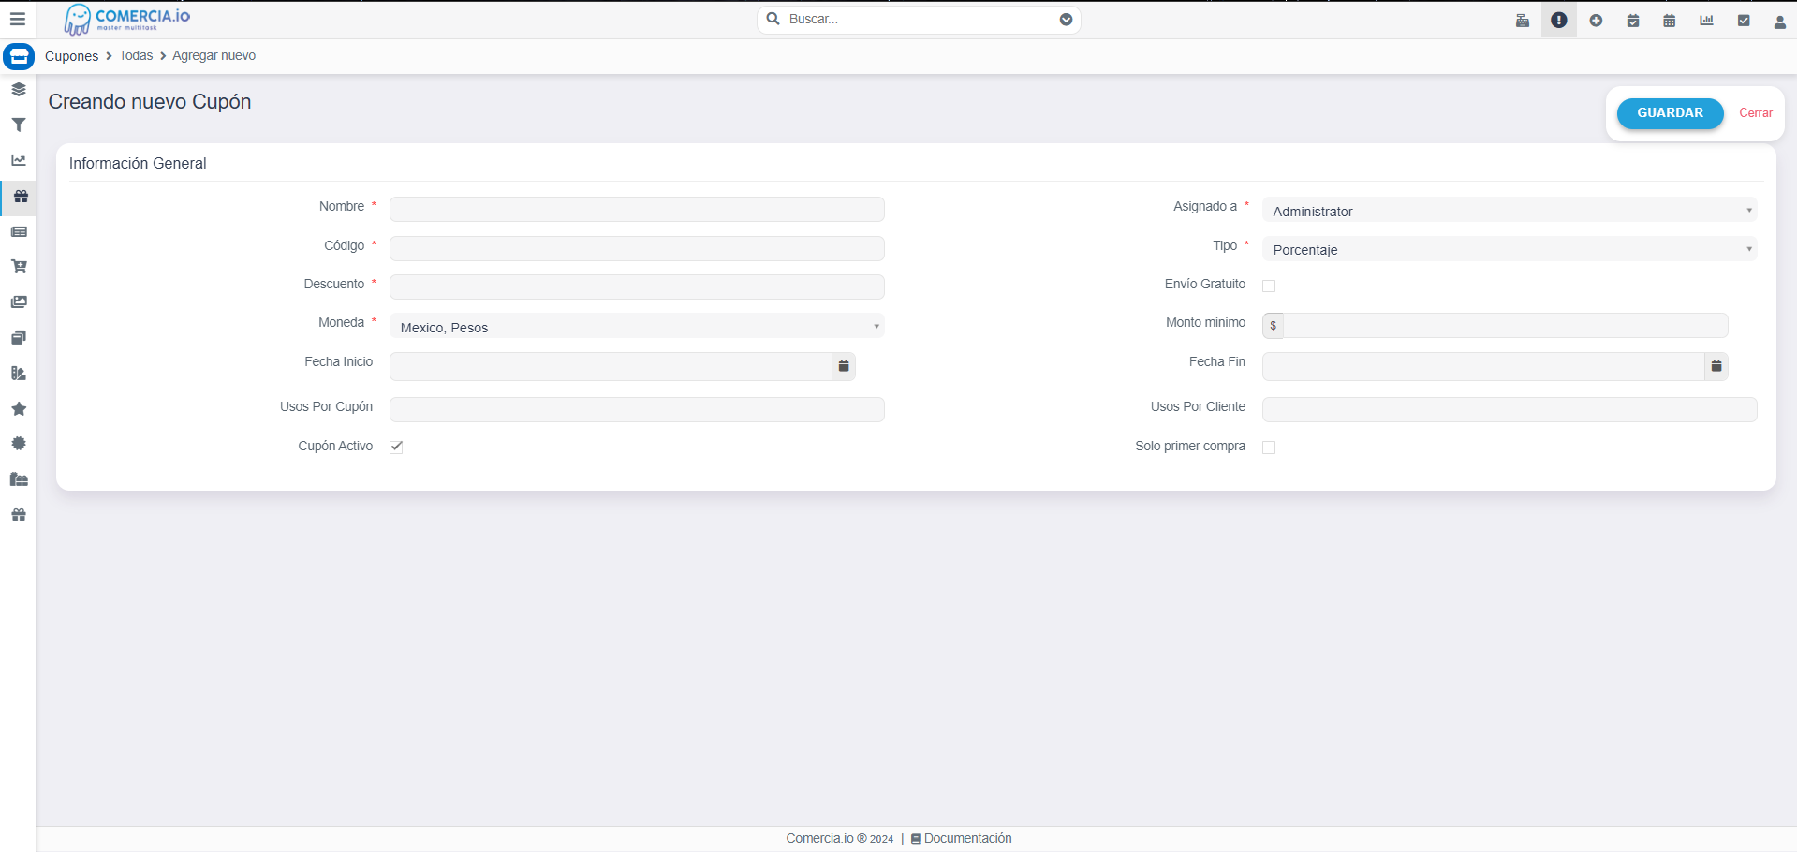Viewport: 1797px width, 852px height.
Task: Open the certificate badge sidebar icon
Action: point(19,444)
